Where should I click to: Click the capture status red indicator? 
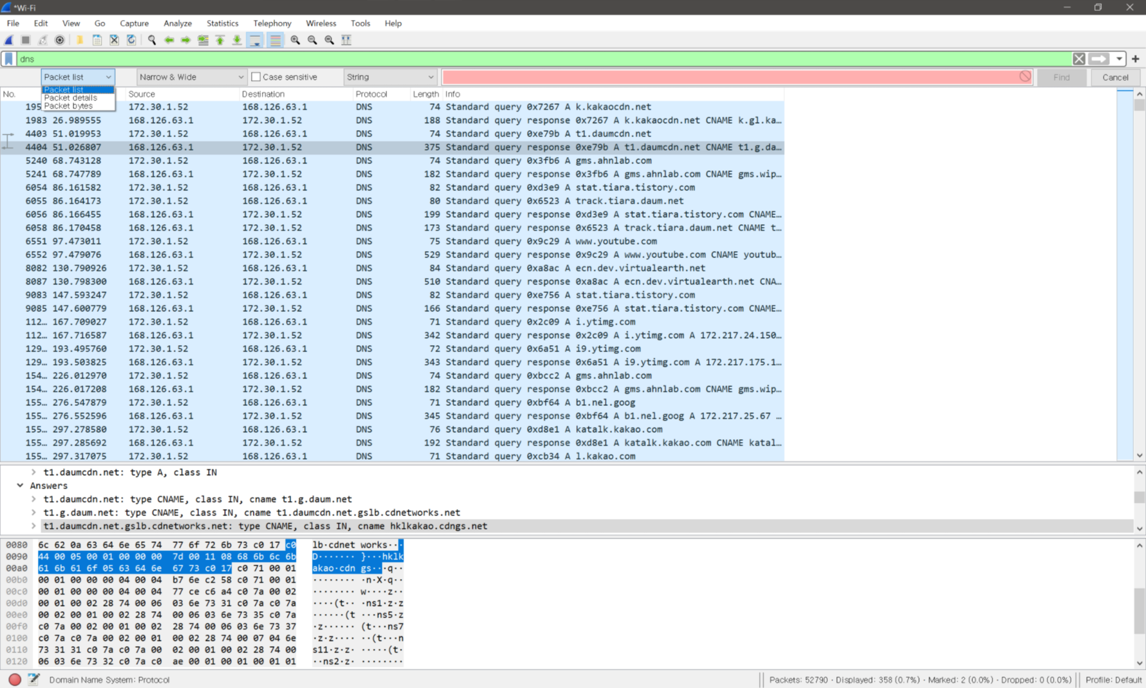click(15, 679)
